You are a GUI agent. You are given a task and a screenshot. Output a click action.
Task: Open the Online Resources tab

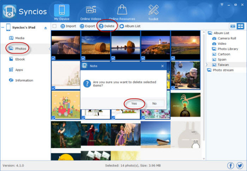point(122,13)
